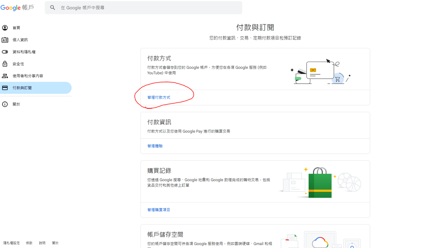This screenshot has height=248, width=439.
Task: Click the 個人資訊 ID card icon
Action: tap(5, 40)
